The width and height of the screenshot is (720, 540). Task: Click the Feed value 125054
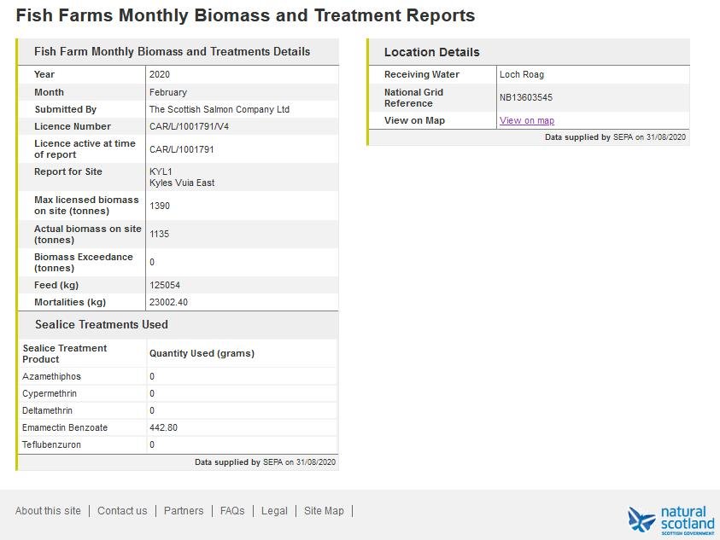click(x=165, y=285)
